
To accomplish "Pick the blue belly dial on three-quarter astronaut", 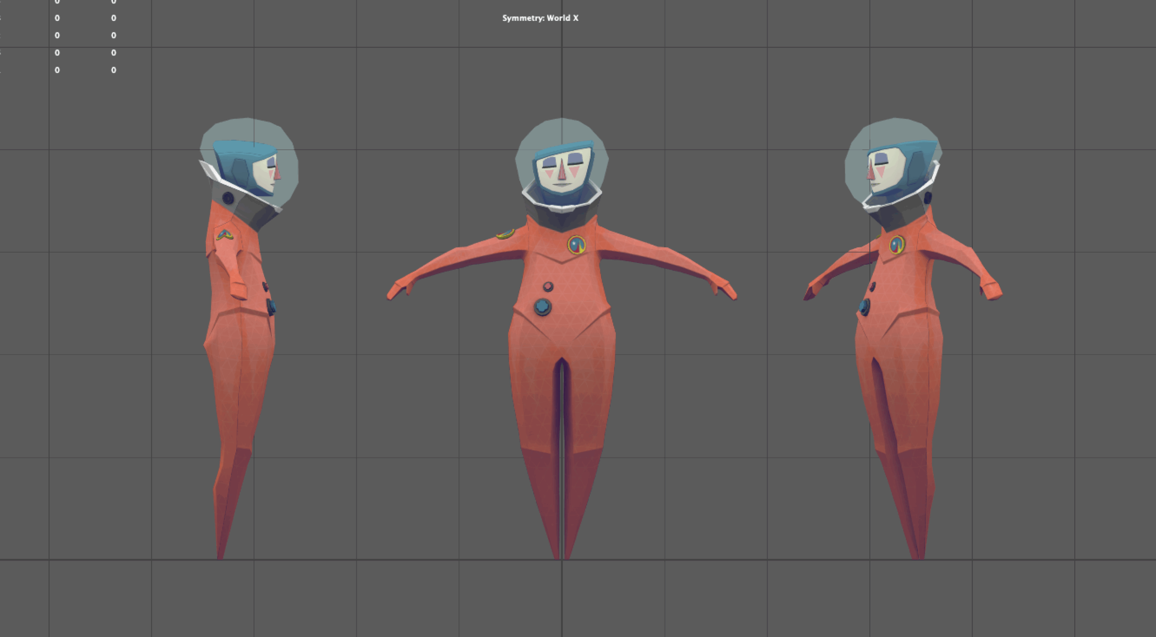I will tap(864, 307).
